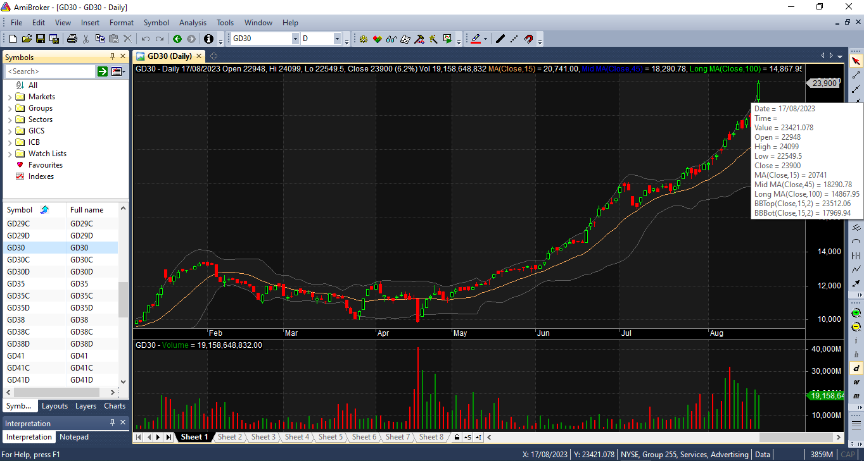This screenshot has height=461, width=864.
Task: Expand the Sectors tree folder
Action: point(10,120)
